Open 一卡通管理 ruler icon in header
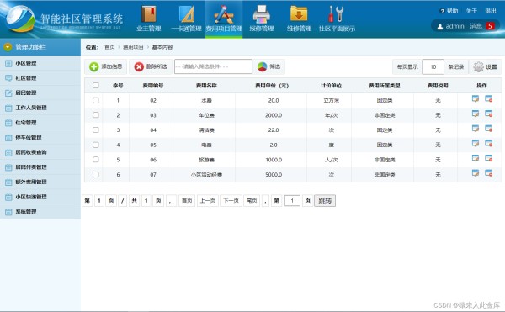 187,14
